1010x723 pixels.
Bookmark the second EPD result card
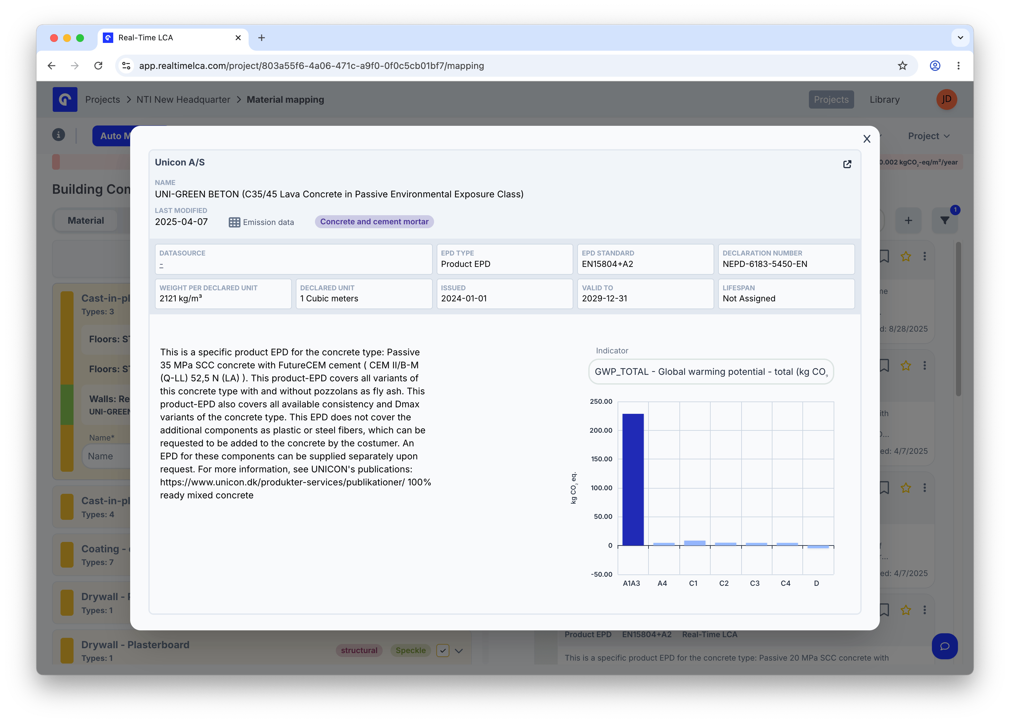(884, 366)
